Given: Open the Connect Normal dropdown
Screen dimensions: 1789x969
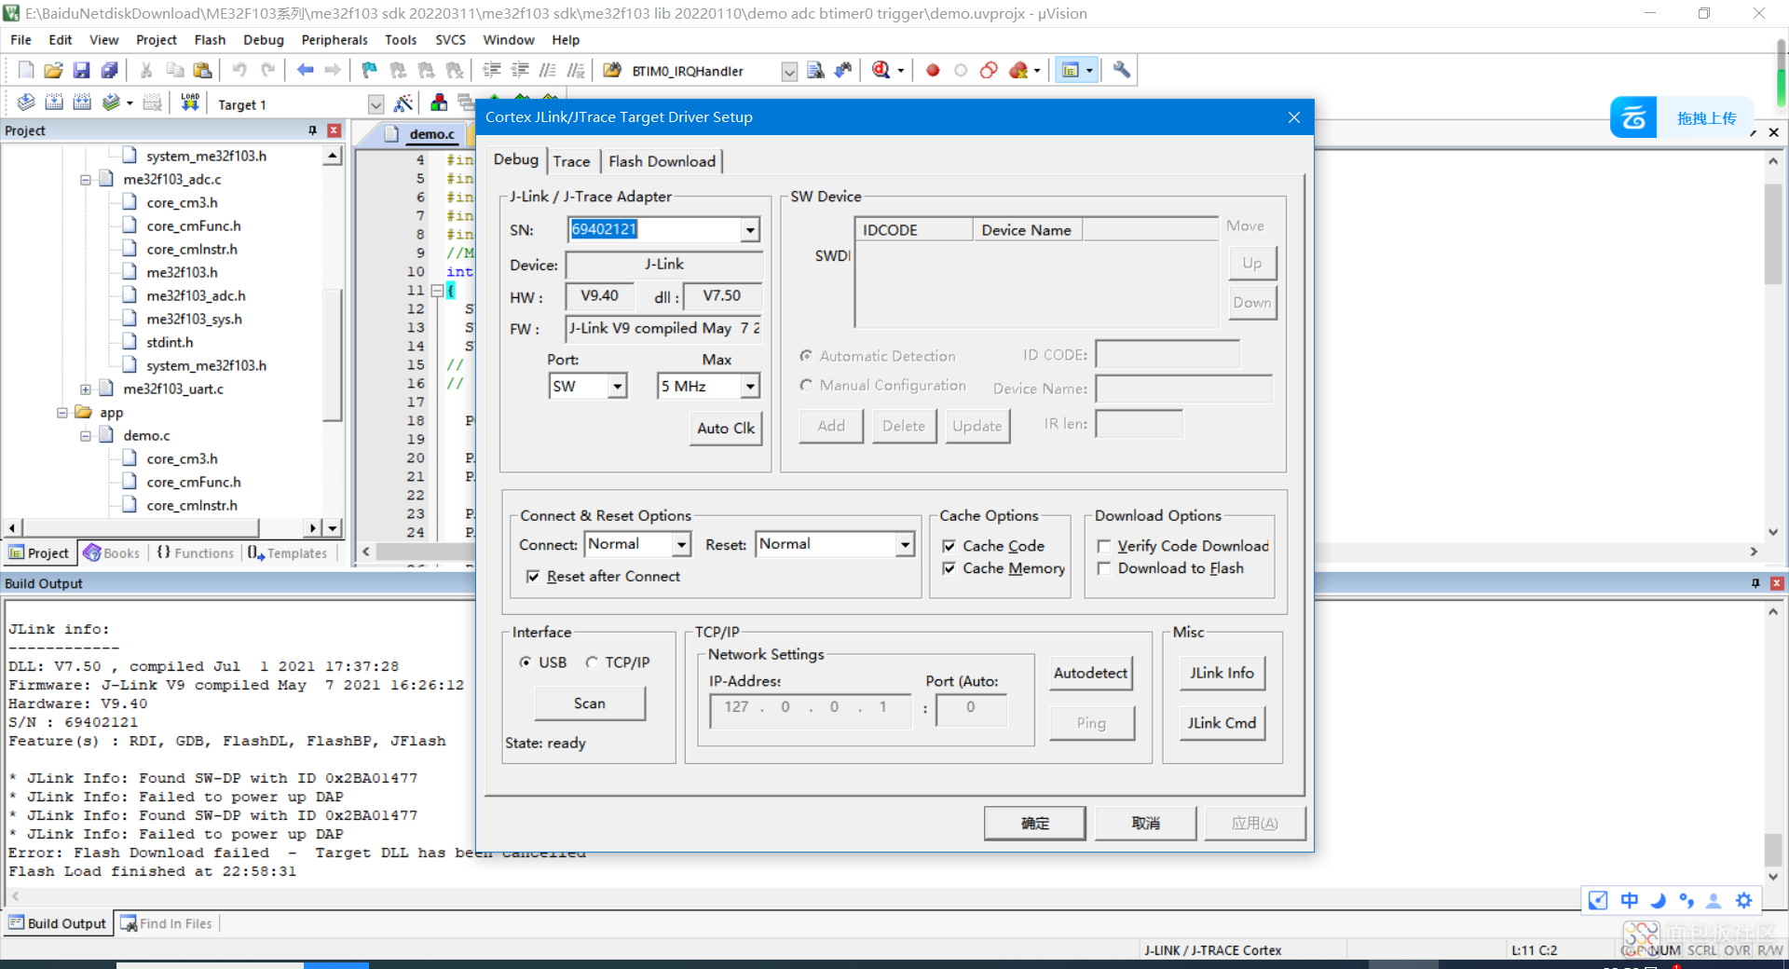Looking at the screenshot, I should pyautogui.click(x=682, y=544).
